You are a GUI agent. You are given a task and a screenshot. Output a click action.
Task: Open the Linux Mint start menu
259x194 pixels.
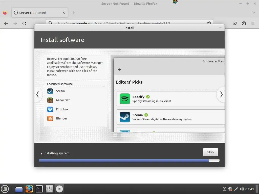[x=5, y=189]
